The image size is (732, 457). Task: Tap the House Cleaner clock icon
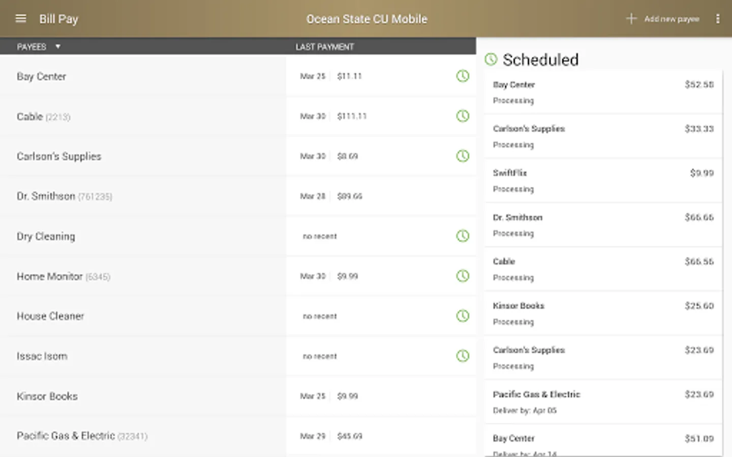(463, 316)
